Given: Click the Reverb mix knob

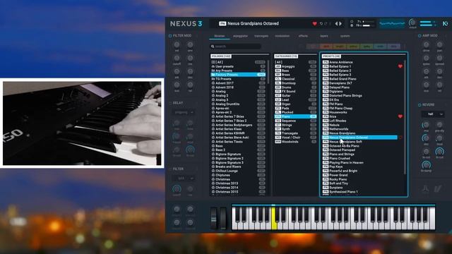Looking at the screenshot, I should [426, 125].
